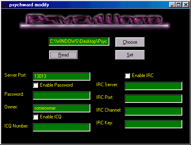This screenshot has height=145, width=191.
Task: Close the psychward modify window
Action: pyautogui.click(x=186, y=5)
